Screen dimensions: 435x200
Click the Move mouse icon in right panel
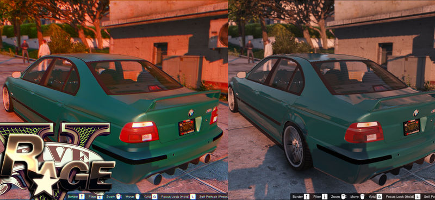[362, 197]
